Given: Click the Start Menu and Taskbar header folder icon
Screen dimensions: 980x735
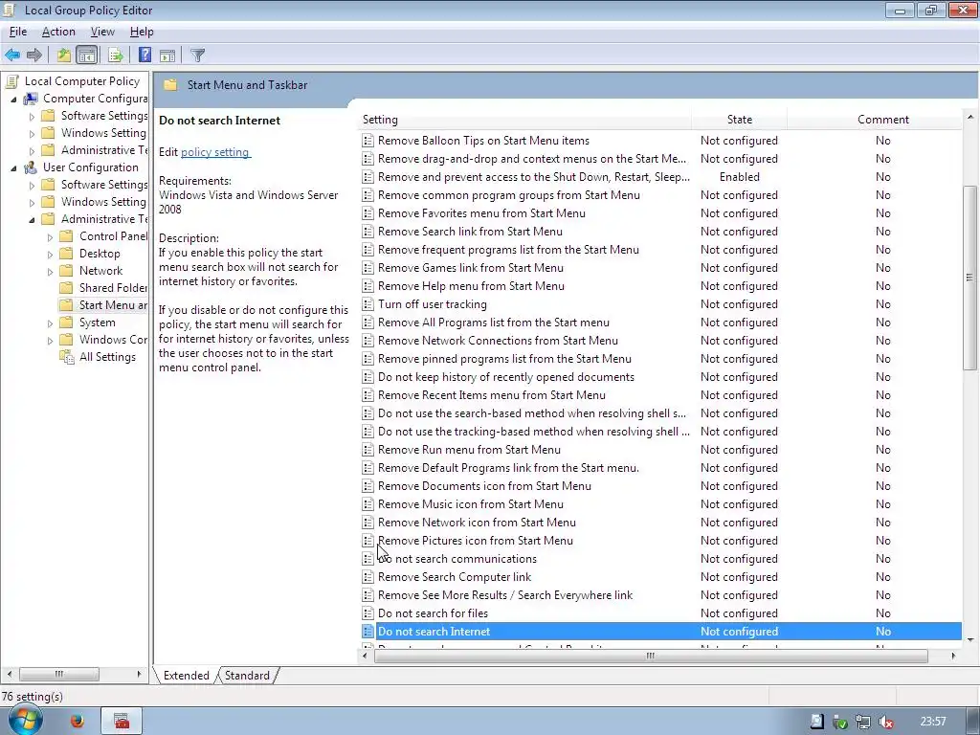Looking at the screenshot, I should click(x=170, y=85).
